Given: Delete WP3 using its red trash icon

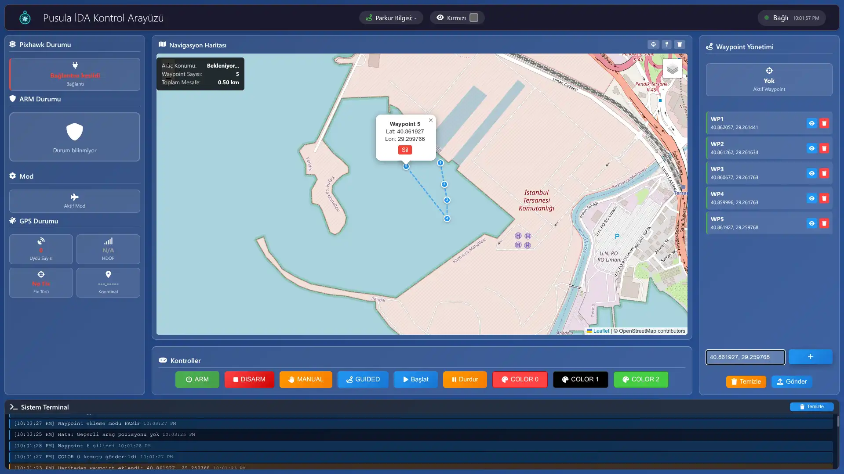Looking at the screenshot, I should pos(824,173).
